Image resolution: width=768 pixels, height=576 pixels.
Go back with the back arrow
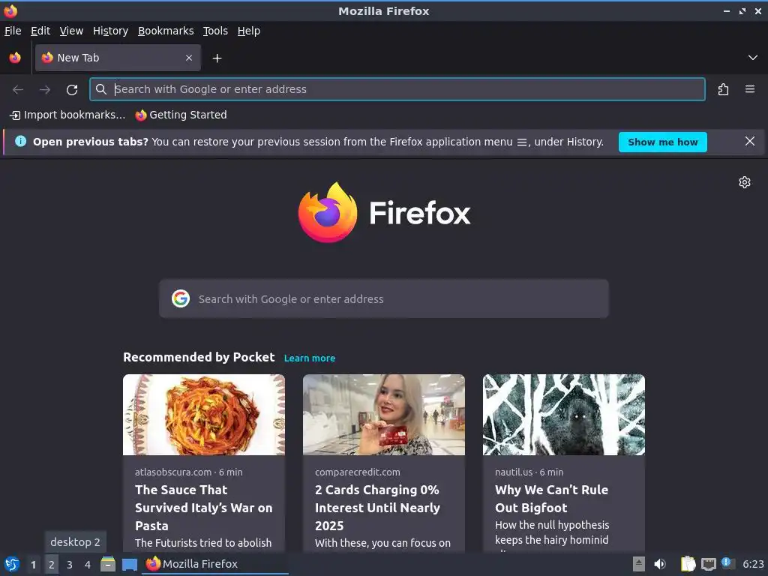[x=18, y=90]
